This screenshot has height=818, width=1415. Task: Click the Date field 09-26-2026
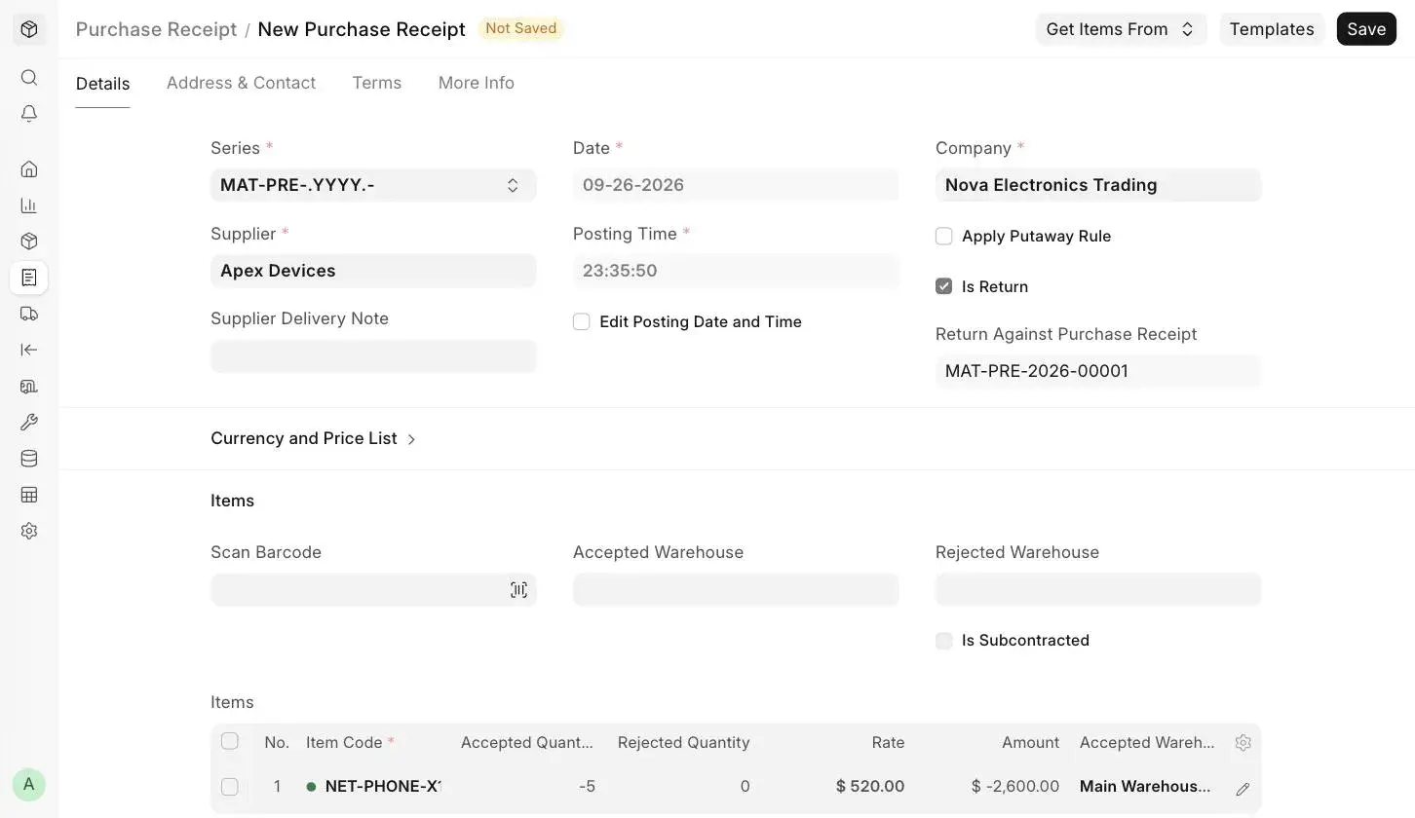point(736,185)
